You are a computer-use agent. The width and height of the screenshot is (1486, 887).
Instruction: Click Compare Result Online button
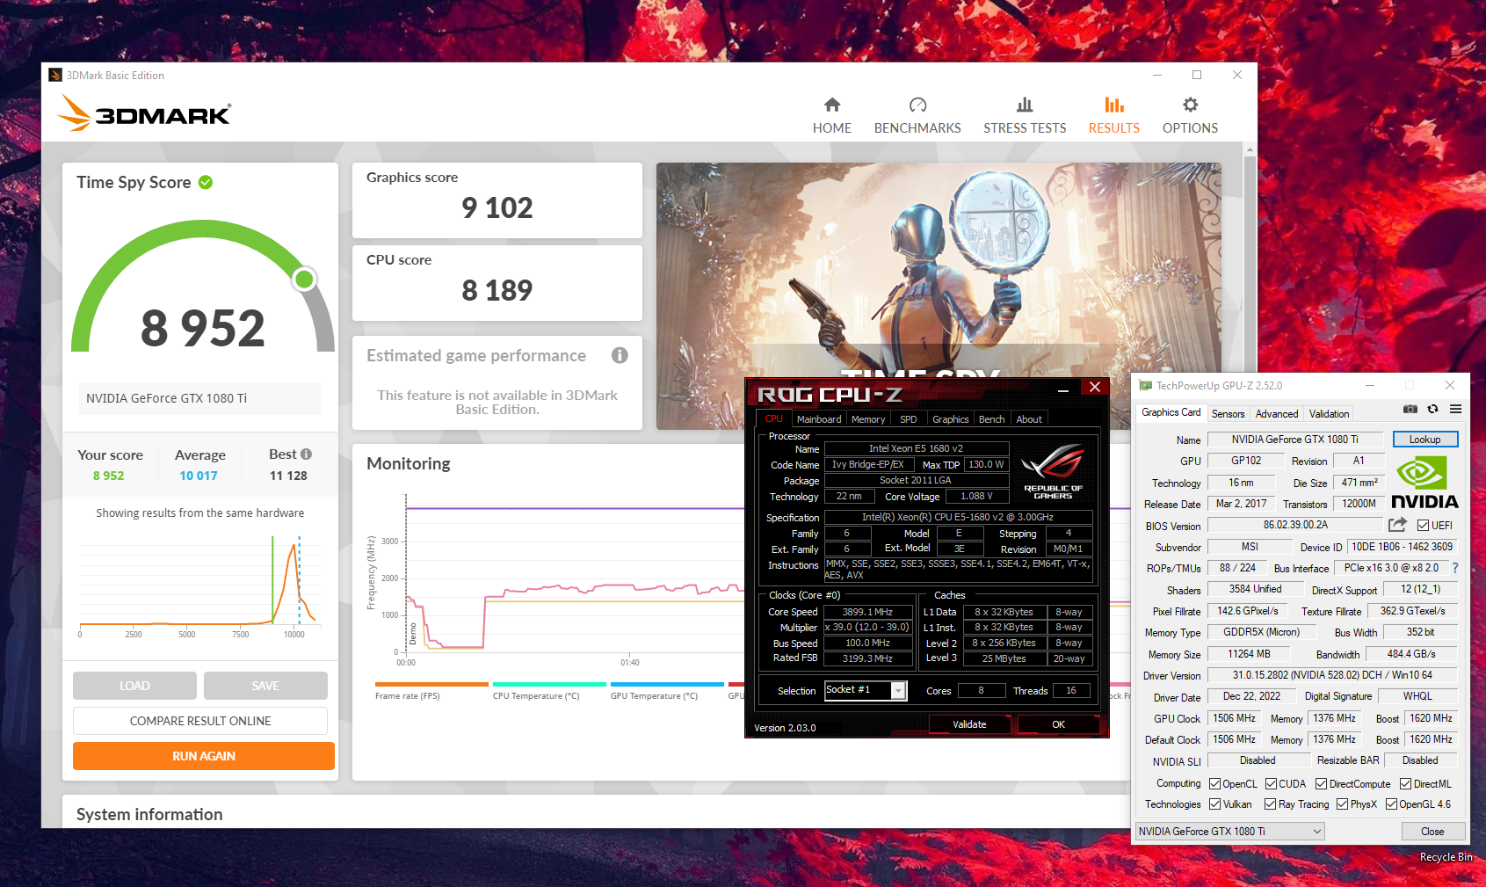point(200,721)
